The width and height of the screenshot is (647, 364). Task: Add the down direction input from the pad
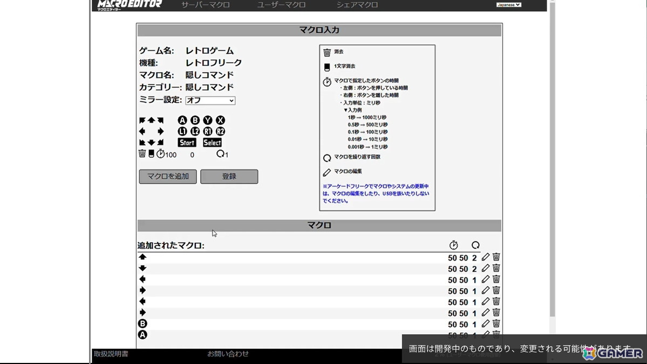[x=152, y=143]
